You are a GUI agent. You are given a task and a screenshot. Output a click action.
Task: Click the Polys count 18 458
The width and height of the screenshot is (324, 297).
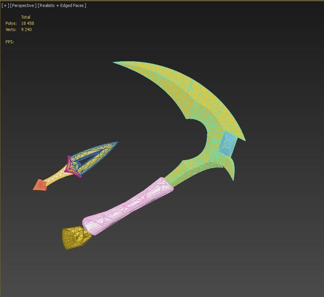point(28,23)
